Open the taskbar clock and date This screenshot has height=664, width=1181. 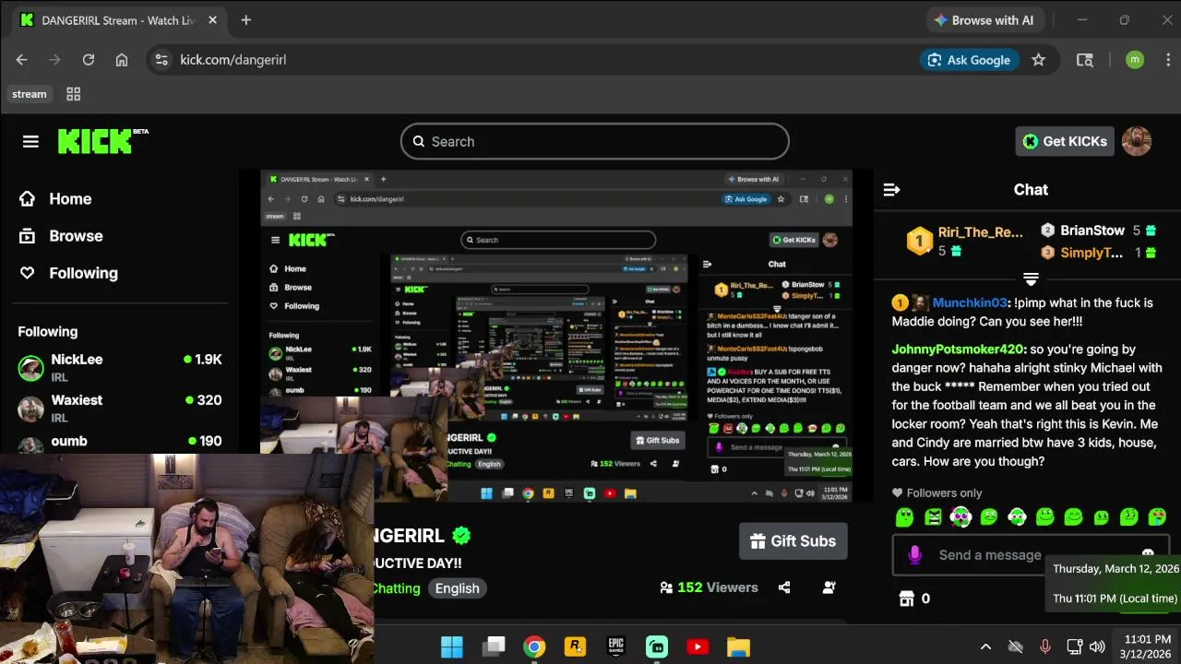1145,647
